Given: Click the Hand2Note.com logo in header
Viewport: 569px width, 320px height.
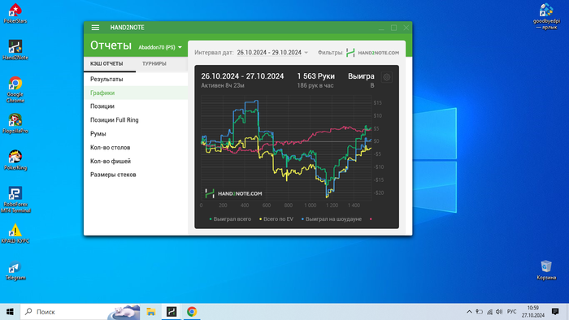Looking at the screenshot, I should [x=372, y=53].
